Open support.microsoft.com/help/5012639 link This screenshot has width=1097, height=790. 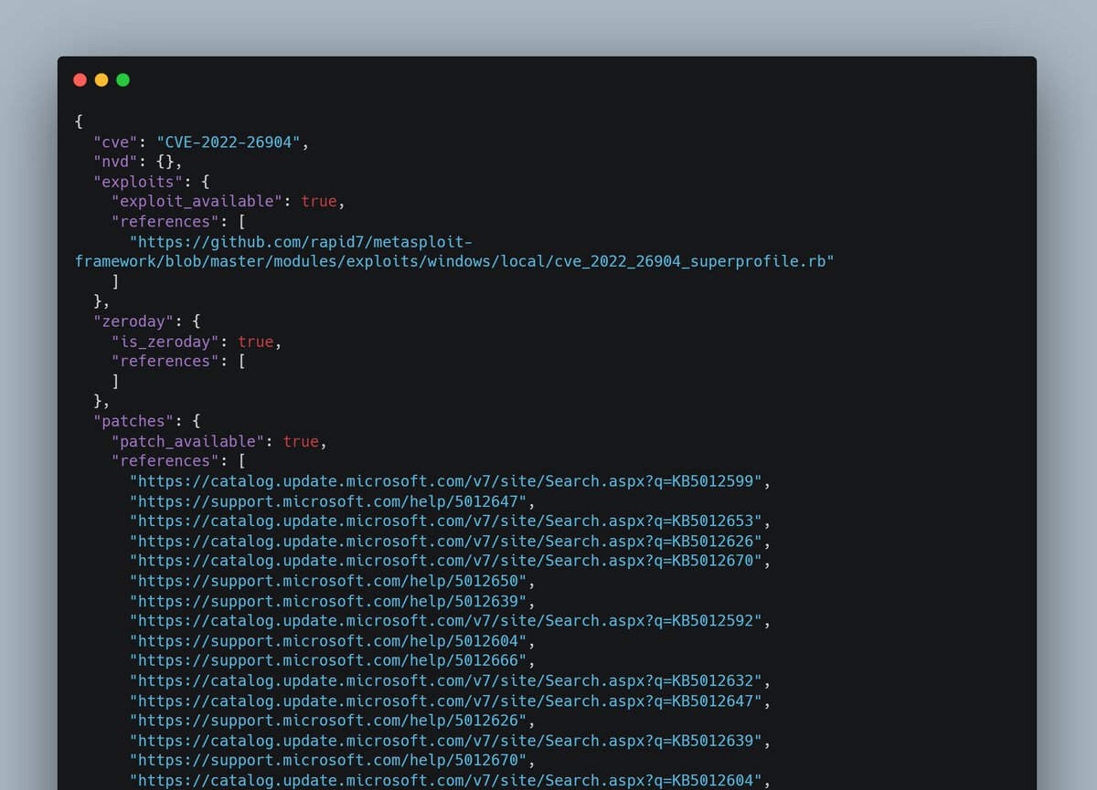328,601
